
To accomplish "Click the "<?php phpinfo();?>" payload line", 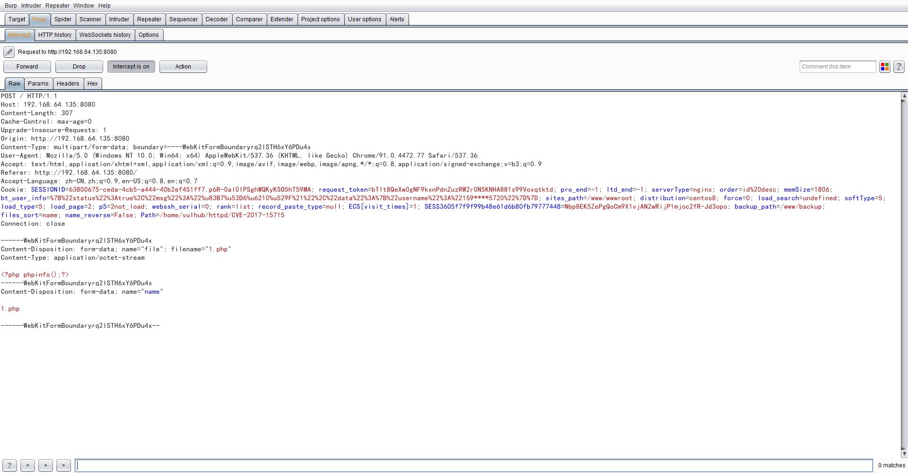I will 35,275.
